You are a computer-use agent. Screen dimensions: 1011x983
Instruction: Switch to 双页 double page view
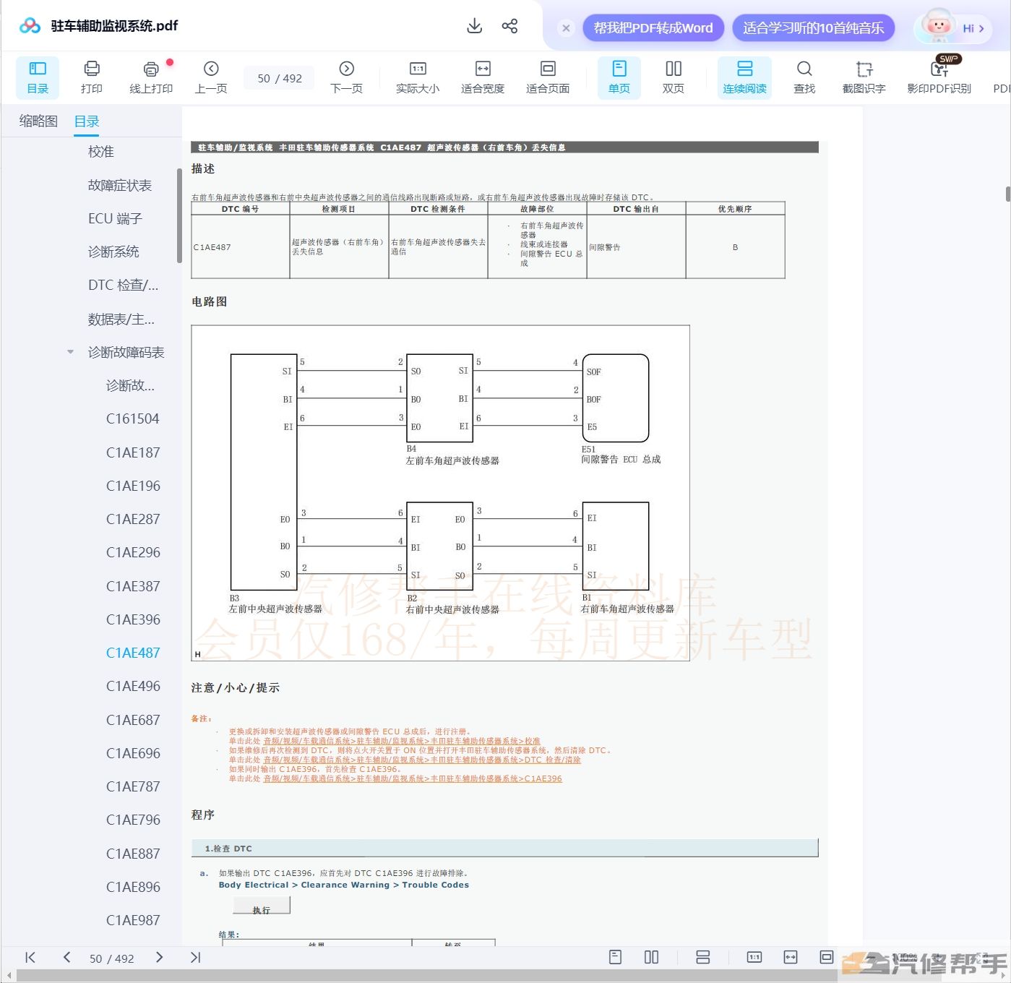point(674,77)
